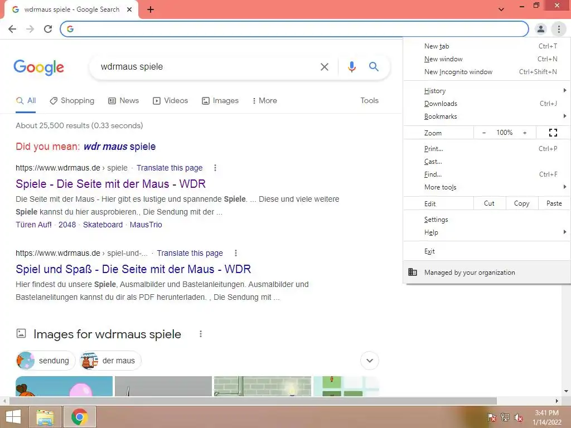Open File Explorer from the taskbar
The height and width of the screenshot is (428, 571).
pyautogui.click(x=45, y=417)
